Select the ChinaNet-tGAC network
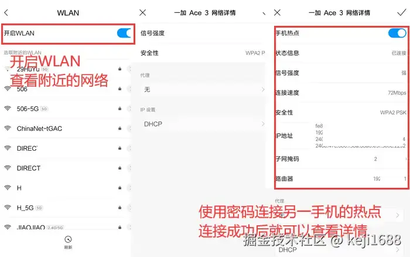Image resolution: width=410 pixels, height=257 pixels. pos(67,128)
